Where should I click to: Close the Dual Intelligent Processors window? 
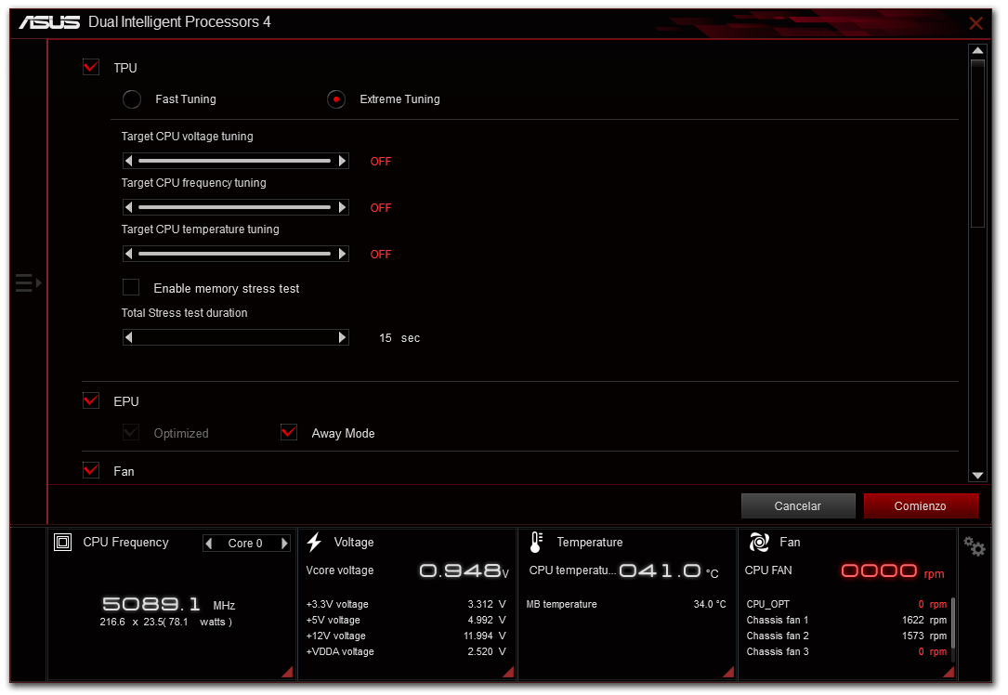[975, 24]
